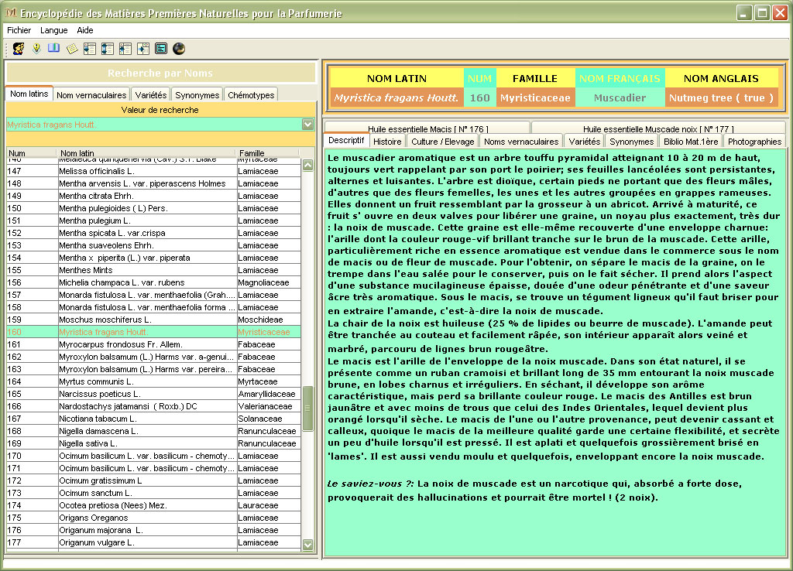Click the plant list scrollbar thumb

[x=307, y=409]
